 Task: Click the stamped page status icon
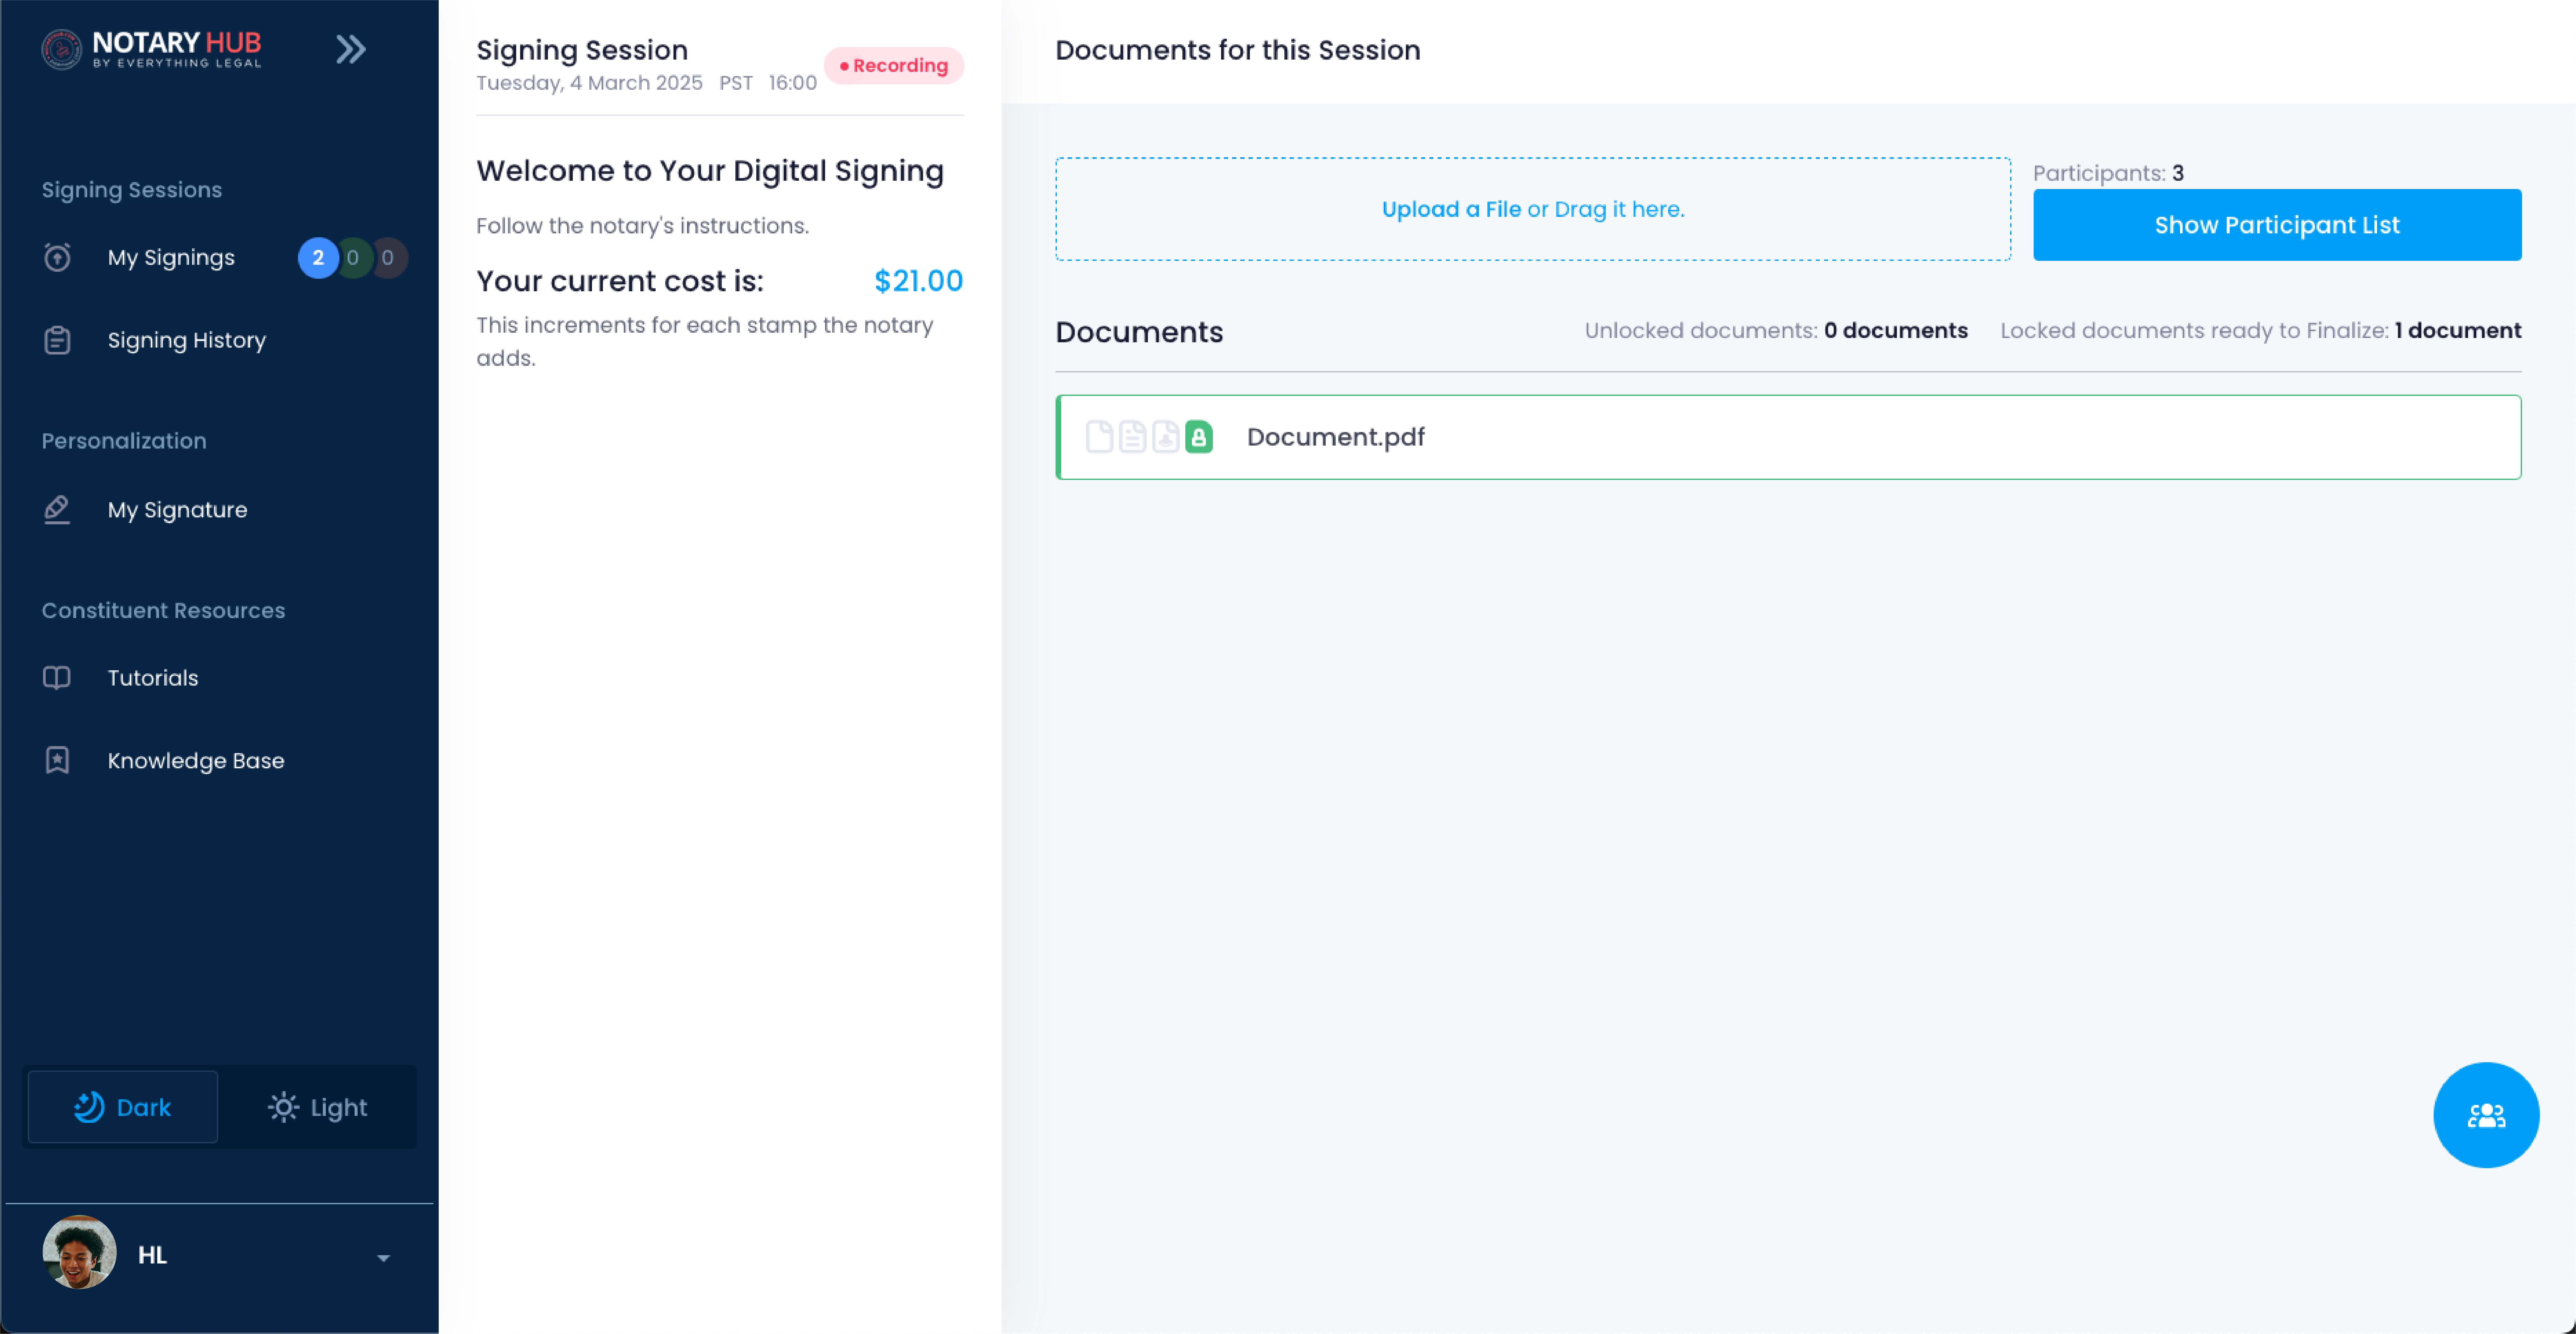(x=1165, y=437)
